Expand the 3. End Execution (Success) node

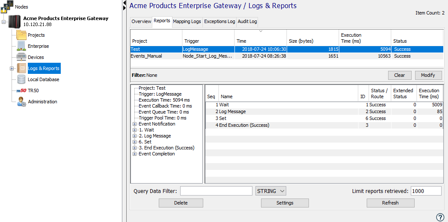(135, 148)
